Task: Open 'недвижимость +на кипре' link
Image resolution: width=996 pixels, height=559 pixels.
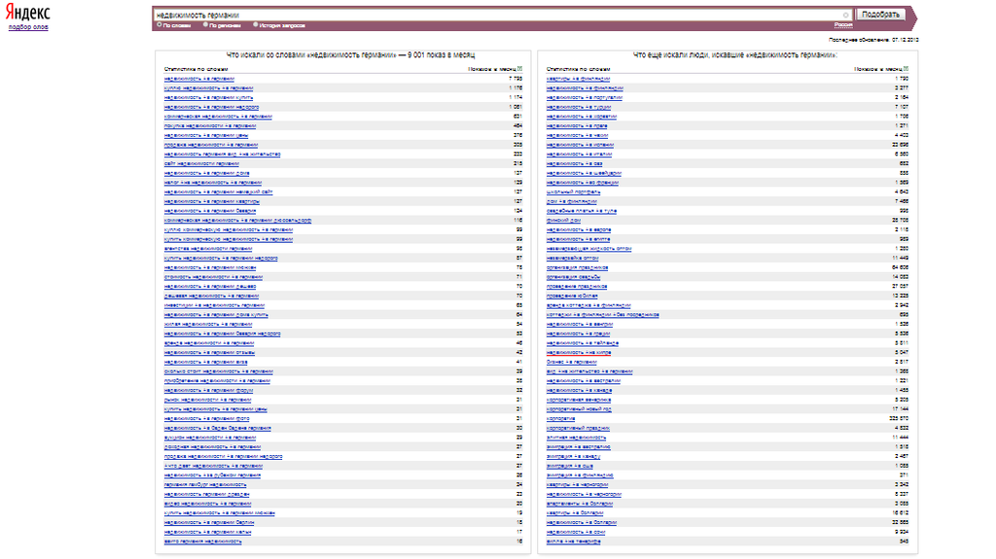Action: point(578,353)
